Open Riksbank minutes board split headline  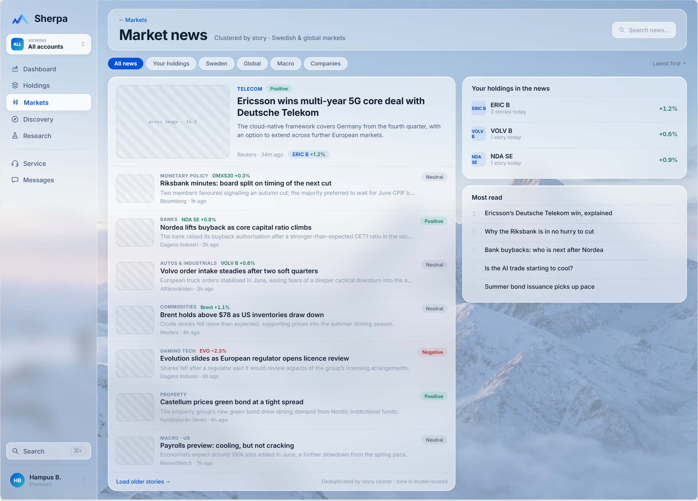tap(246, 183)
